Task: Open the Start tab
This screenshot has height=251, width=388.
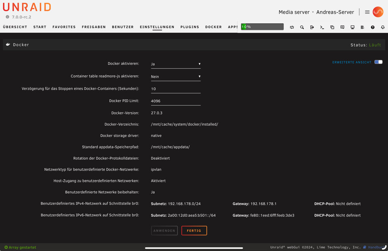Action: tap(40, 27)
